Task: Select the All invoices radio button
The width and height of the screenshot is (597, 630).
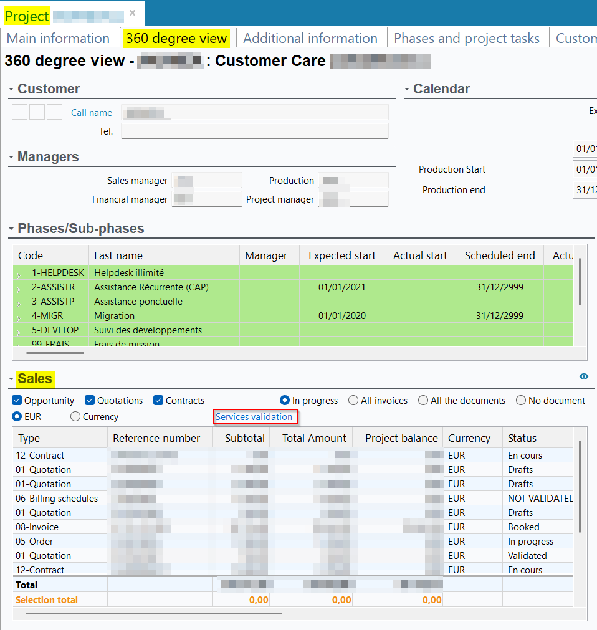Action: click(353, 401)
